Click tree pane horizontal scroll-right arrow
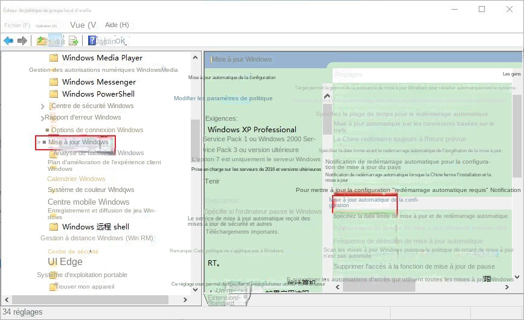Image resolution: width=524 pixels, height=320 pixels. coord(185,299)
